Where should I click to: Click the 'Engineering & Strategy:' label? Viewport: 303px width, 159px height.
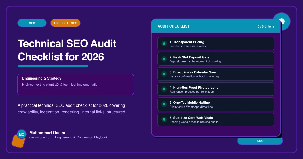[x=42, y=78]
